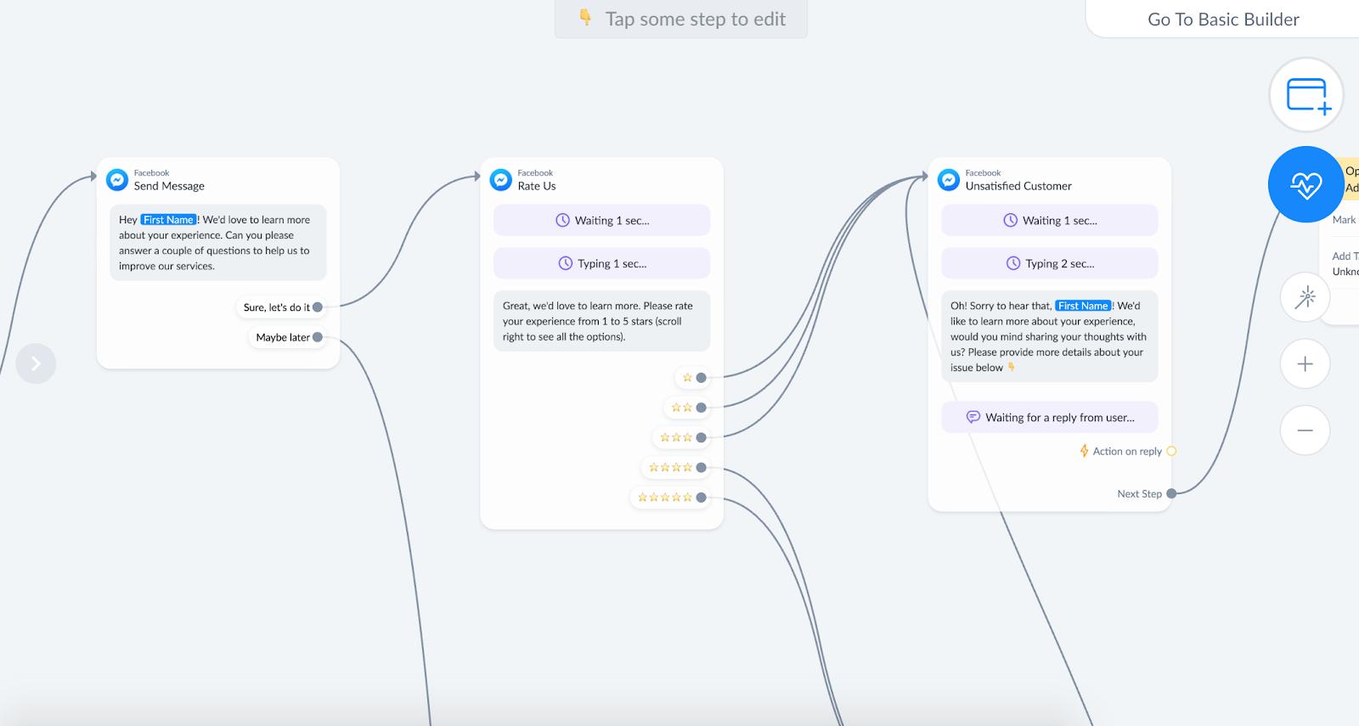Click connector dot next to 'Maybe later'

318,337
